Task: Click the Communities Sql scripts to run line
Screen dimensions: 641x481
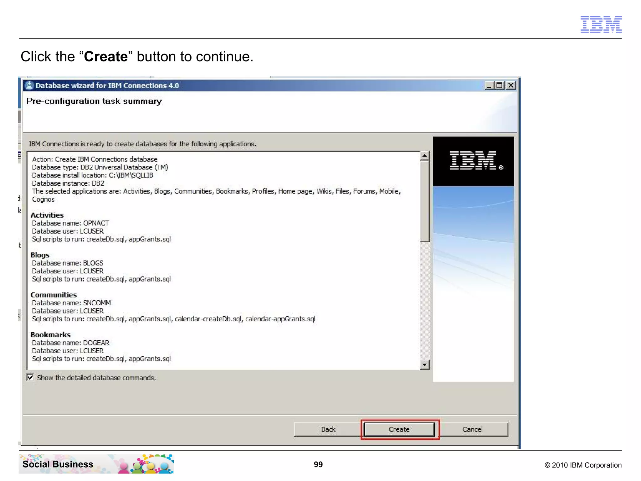Action: click(x=174, y=319)
